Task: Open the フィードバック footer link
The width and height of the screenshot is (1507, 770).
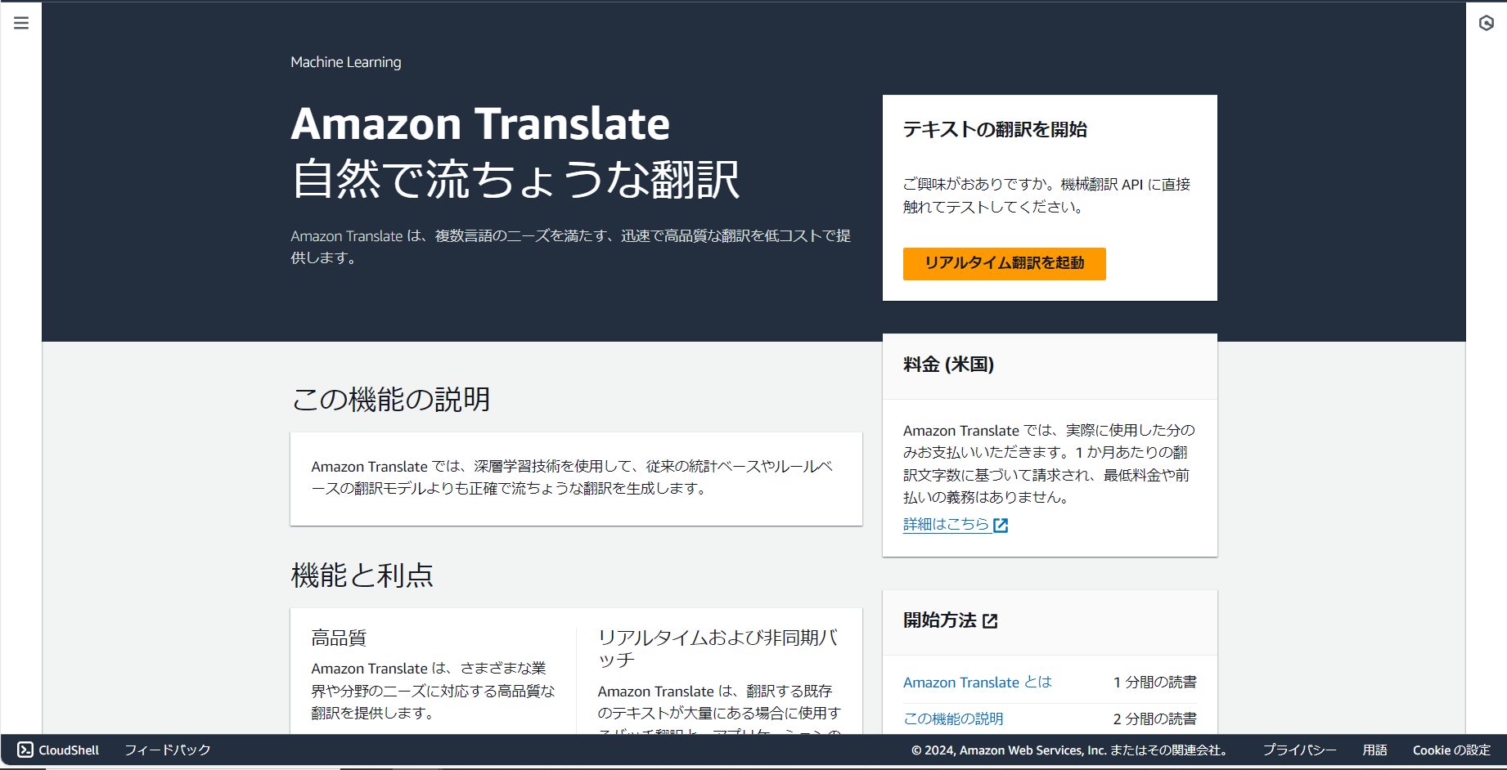Action: (168, 750)
